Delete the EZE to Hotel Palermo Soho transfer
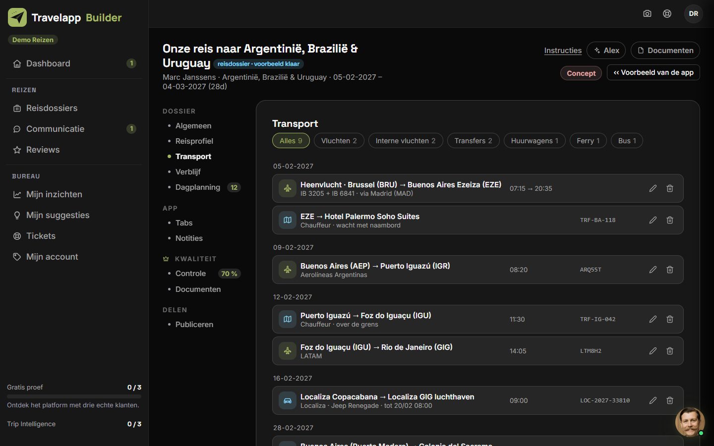The width and height of the screenshot is (714, 446). pyautogui.click(x=670, y=220)
